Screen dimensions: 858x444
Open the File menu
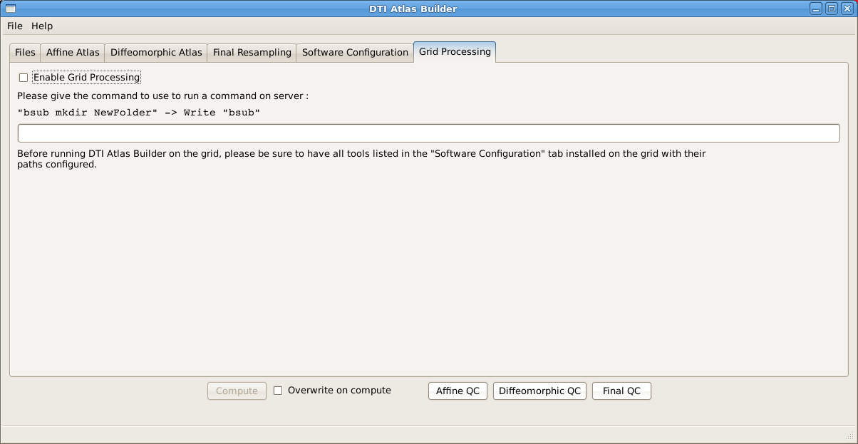click(15, 26)
